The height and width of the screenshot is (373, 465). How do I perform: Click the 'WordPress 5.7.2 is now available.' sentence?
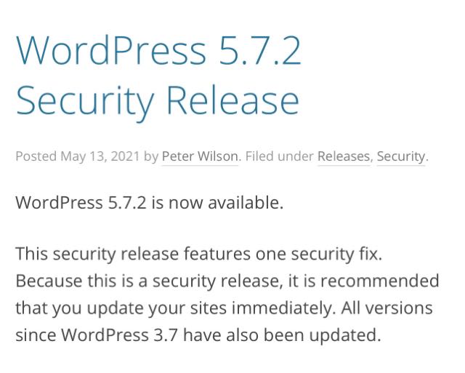pos(150,203)
